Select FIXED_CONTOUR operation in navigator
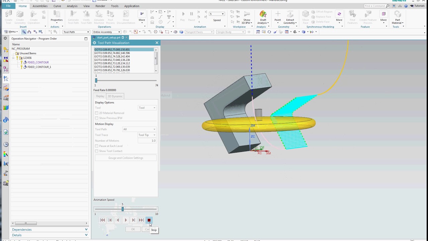This screenshot has height=241, width=428. pyautogui.click(x=38, y=63)
